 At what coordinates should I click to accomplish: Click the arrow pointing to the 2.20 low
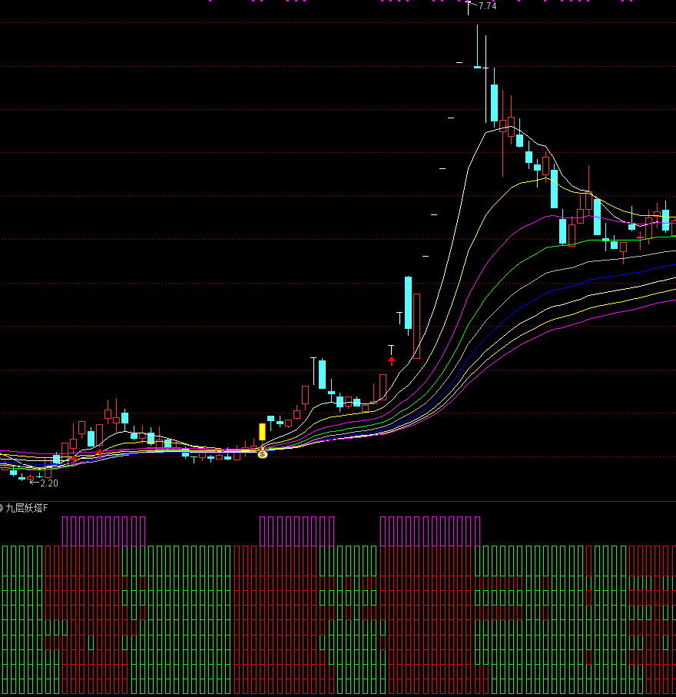tap(34, 483)
